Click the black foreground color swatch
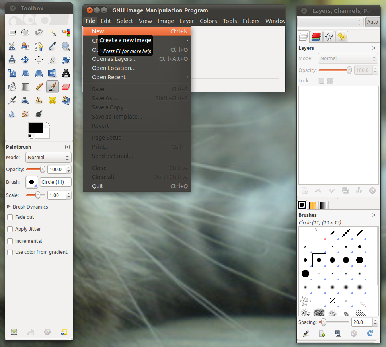Image resolution: width=386 pixels, height=347 pixels. [35, 128]
